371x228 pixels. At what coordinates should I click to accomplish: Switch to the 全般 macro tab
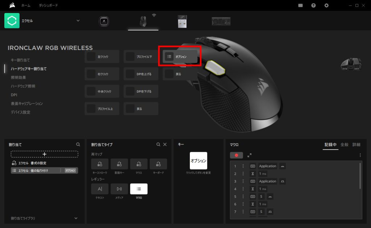pos(344,145)
